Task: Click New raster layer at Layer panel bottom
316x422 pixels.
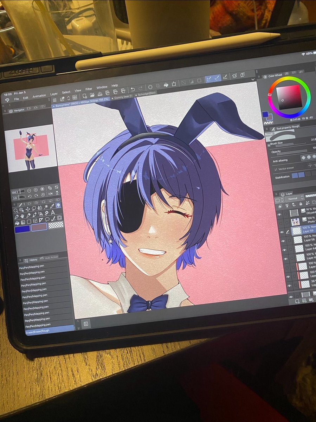Action: pyautogui.click(x=297, y=301)
